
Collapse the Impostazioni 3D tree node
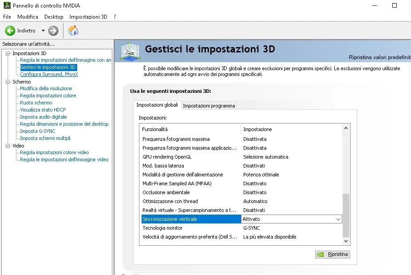[8, 53]
